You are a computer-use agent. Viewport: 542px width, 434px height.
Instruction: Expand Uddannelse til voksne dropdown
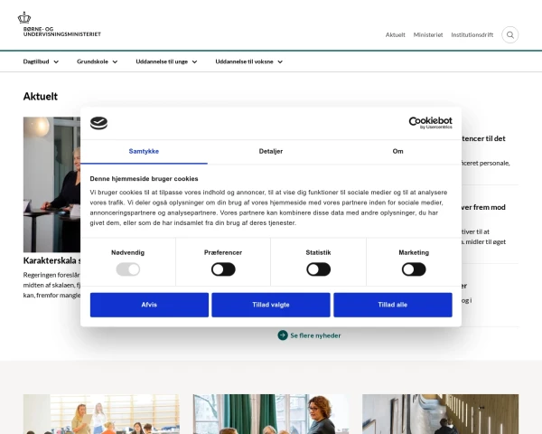[x=249, y=61]
